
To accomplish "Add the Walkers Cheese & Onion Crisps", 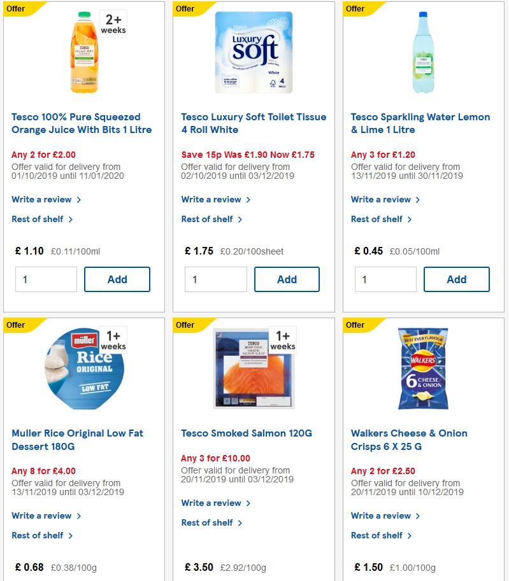I will point(456,580).
